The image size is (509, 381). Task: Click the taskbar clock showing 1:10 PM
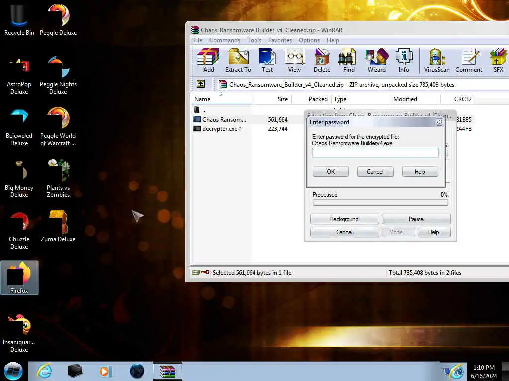(484, 371)
